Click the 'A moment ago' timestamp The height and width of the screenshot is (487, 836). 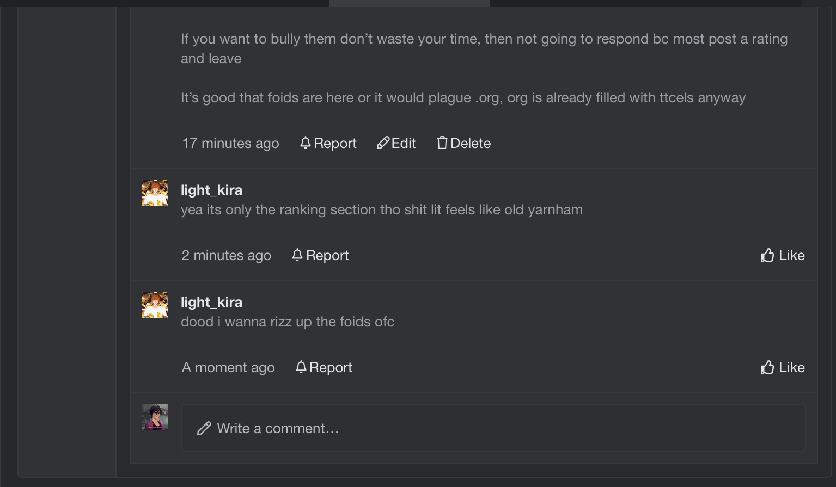pos(228,367)
